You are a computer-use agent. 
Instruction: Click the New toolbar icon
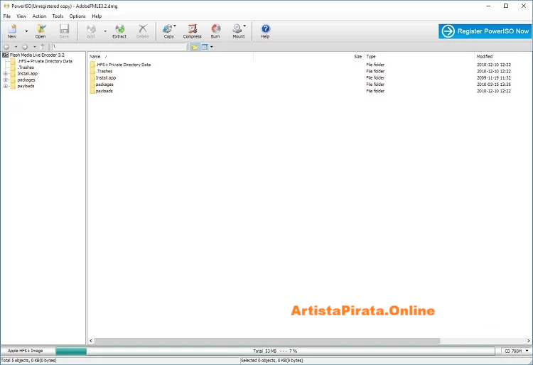(x=12, y=31)
